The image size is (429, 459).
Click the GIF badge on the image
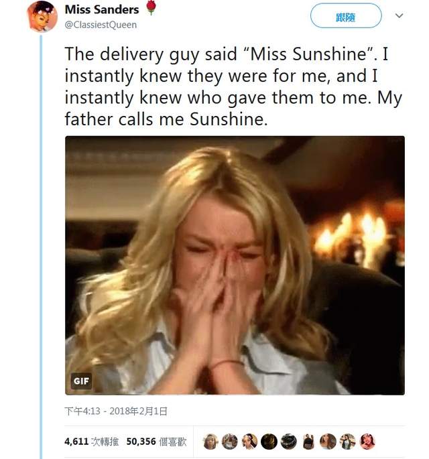click(81, 381)
